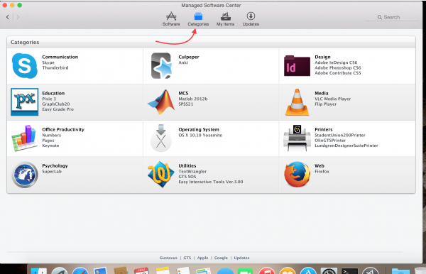This screenshot has width=426, height=274.
Task: Open the Pixie Education category icon
Action: click(24, 102)
